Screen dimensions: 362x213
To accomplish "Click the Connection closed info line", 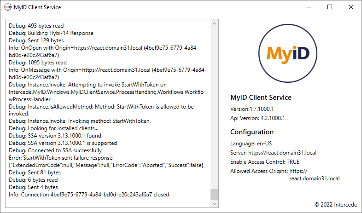I will tap(89, 195).
